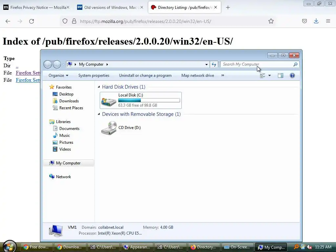Open the second Firefox Setup file link

pyautogui.click(x=28, y=80)
